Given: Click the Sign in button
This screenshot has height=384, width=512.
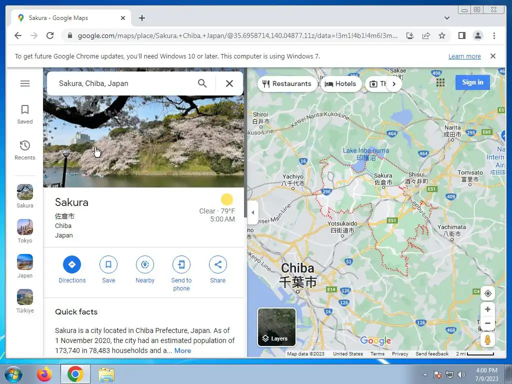Looking at the screenshot, I should point(472,82).
